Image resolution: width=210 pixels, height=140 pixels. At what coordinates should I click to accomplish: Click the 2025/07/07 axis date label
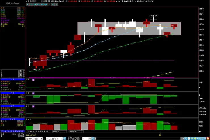[x=31, y=135]
